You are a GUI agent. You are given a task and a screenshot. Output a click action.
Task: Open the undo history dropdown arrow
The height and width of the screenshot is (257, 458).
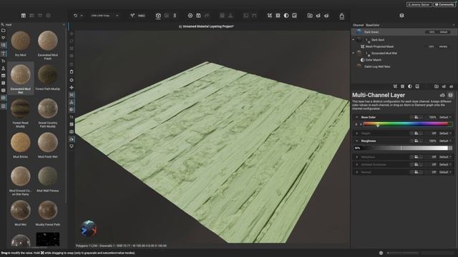[x=82, y=16]
